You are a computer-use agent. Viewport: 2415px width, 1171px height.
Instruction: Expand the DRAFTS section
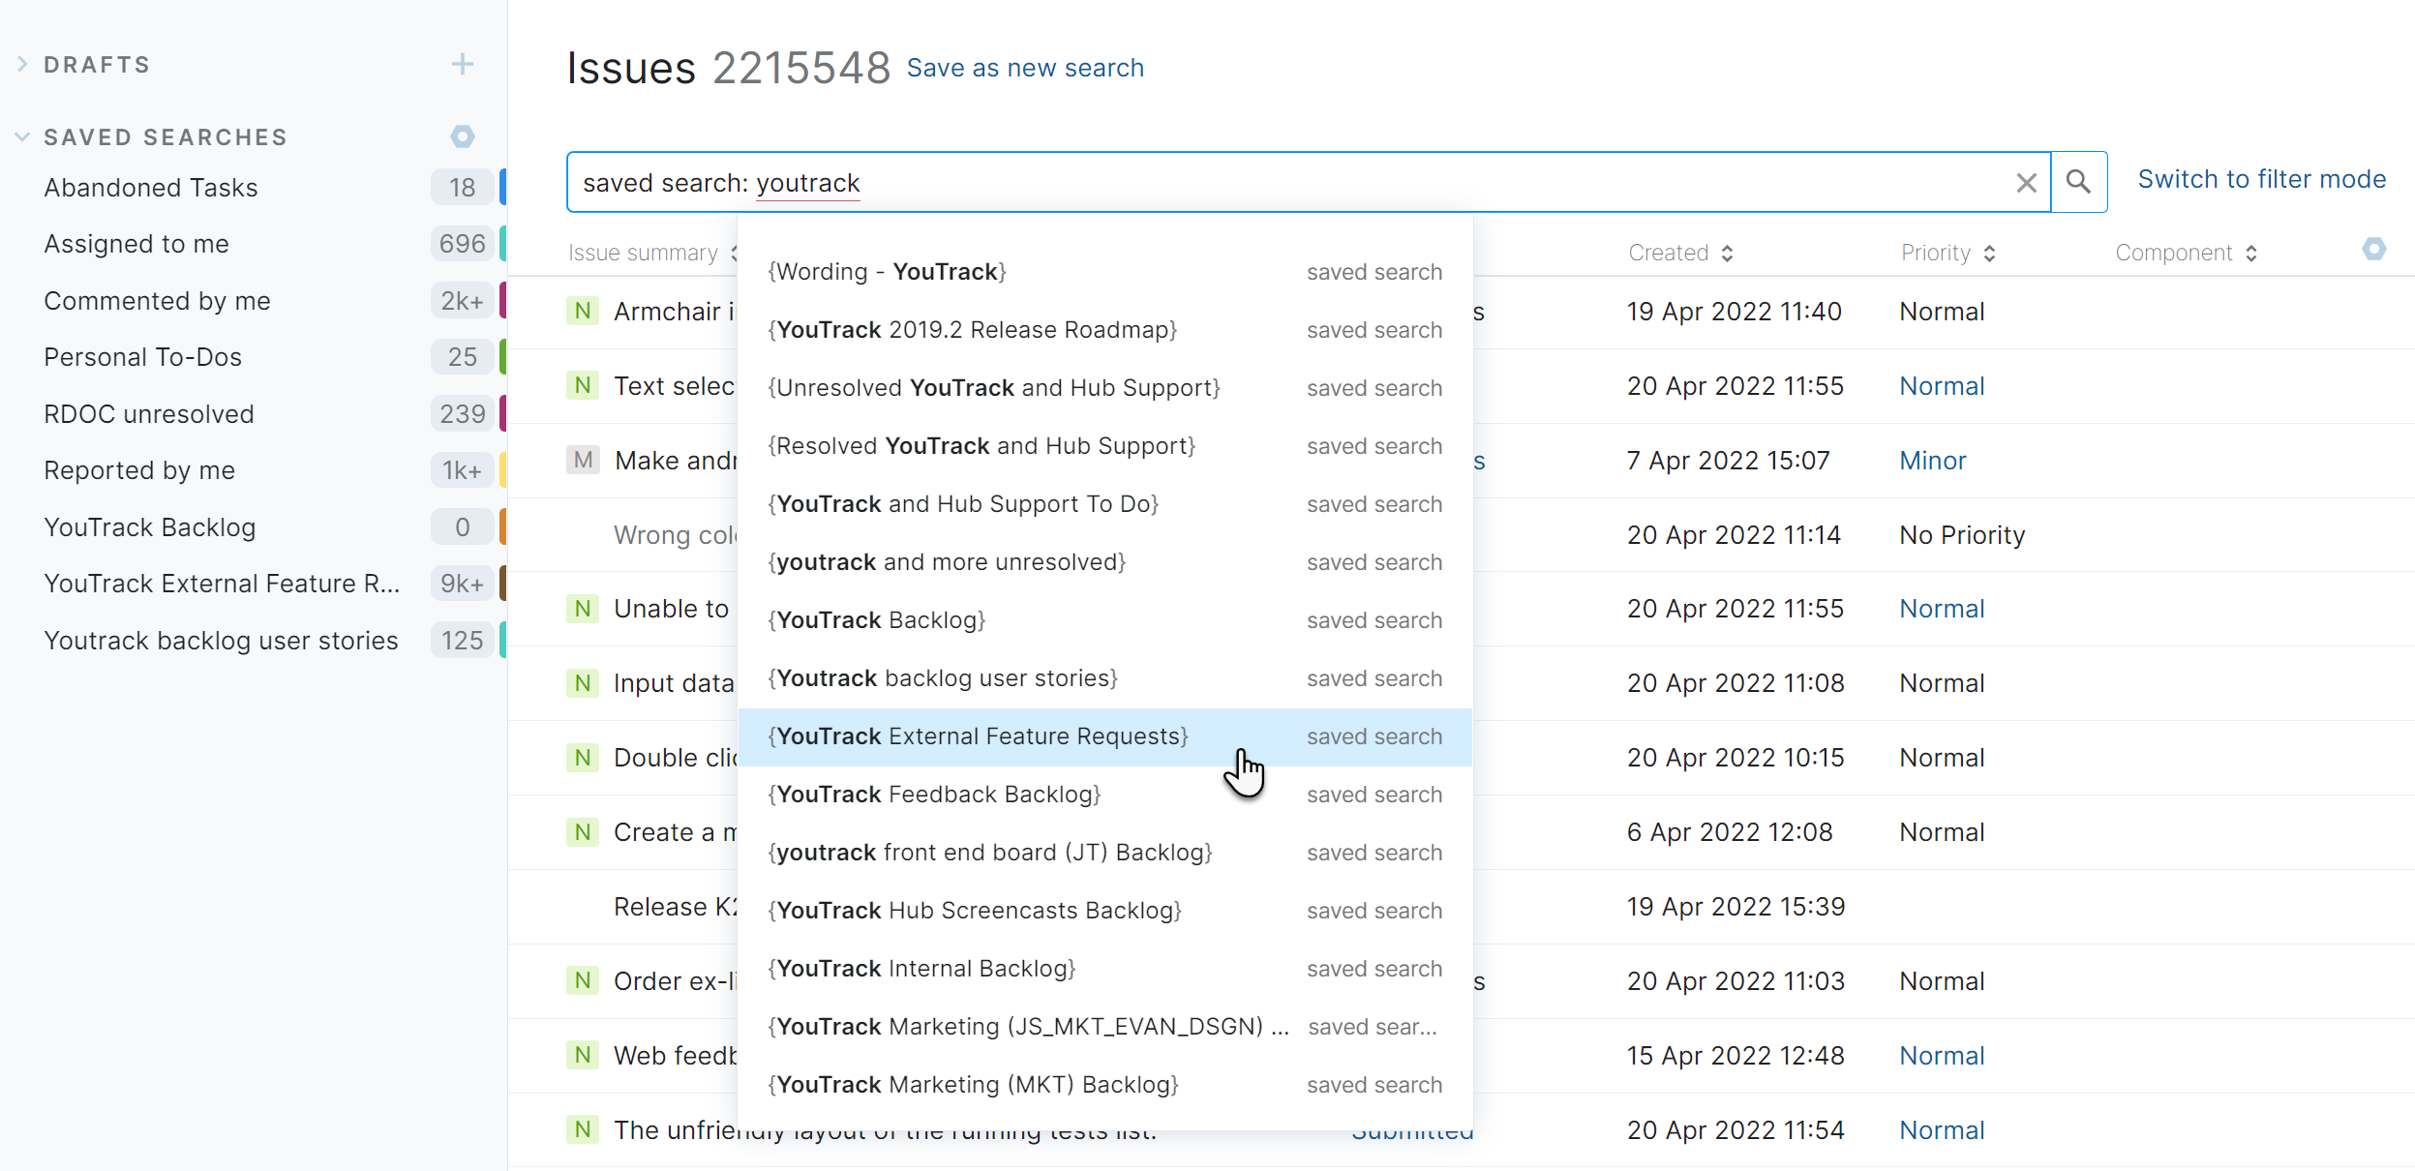click(x=21, y=64)
